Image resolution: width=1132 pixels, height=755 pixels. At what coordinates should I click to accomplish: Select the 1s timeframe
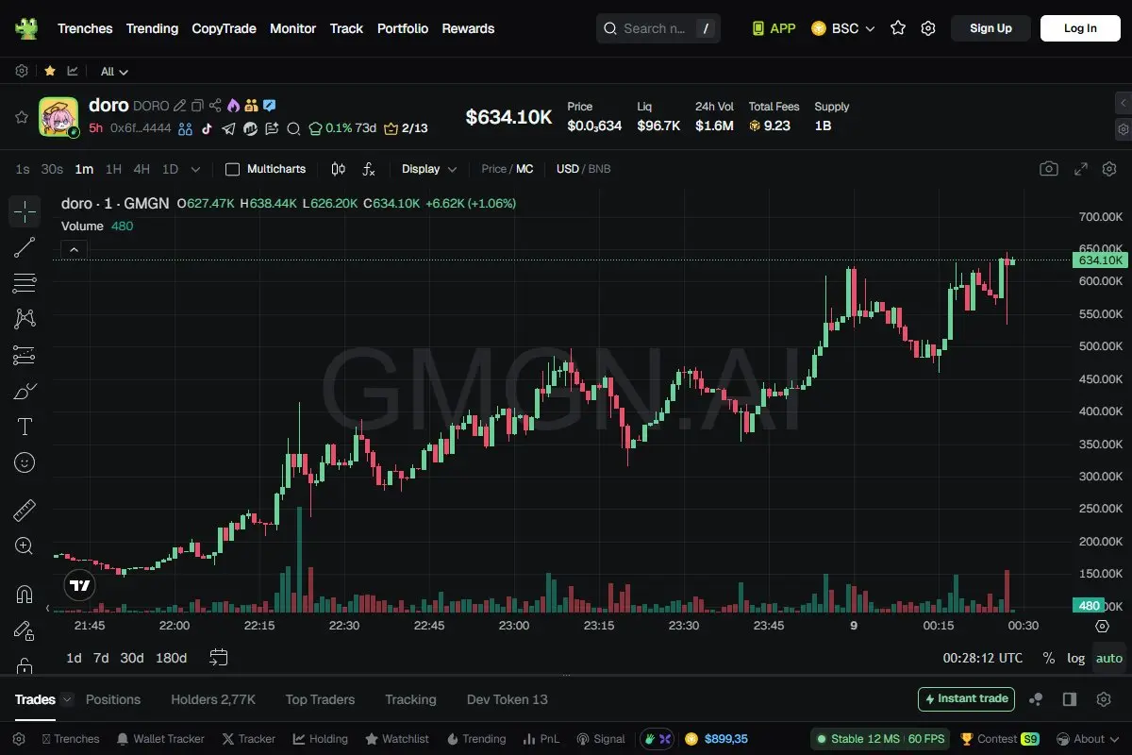click(x=23, y=169)
